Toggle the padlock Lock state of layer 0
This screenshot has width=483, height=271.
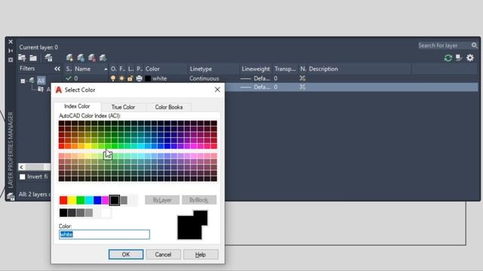click(x=131, y=78)
